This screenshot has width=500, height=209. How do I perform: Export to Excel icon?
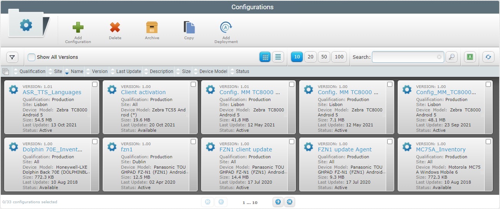click(x=470, y=57)
